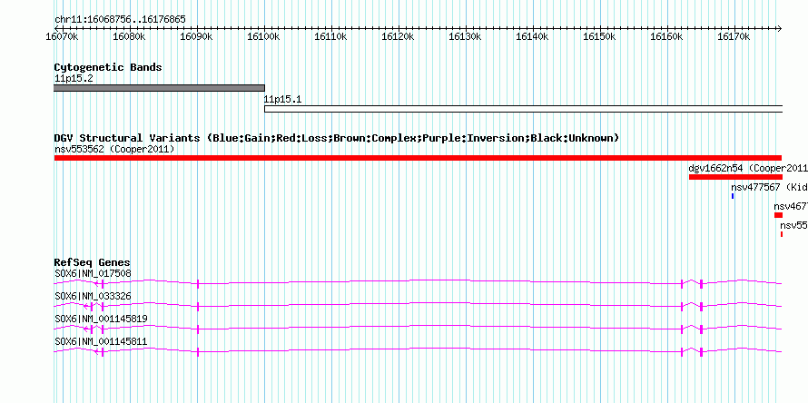Open the Cytogenetic Bands track title
Screen dimensions: 808x403
(x=108, y=67)
